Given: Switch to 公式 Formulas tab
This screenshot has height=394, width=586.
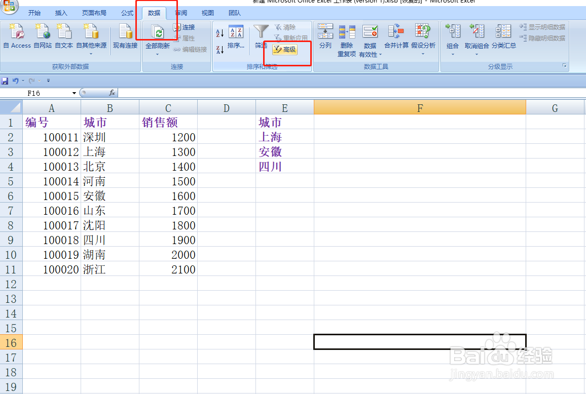Looking at the screenshot, I should (x=127, y=13).
